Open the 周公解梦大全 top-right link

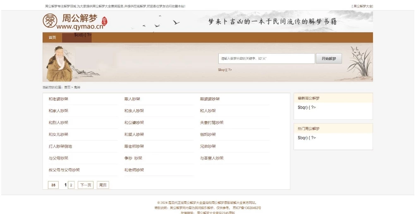[x=362, y=6]
